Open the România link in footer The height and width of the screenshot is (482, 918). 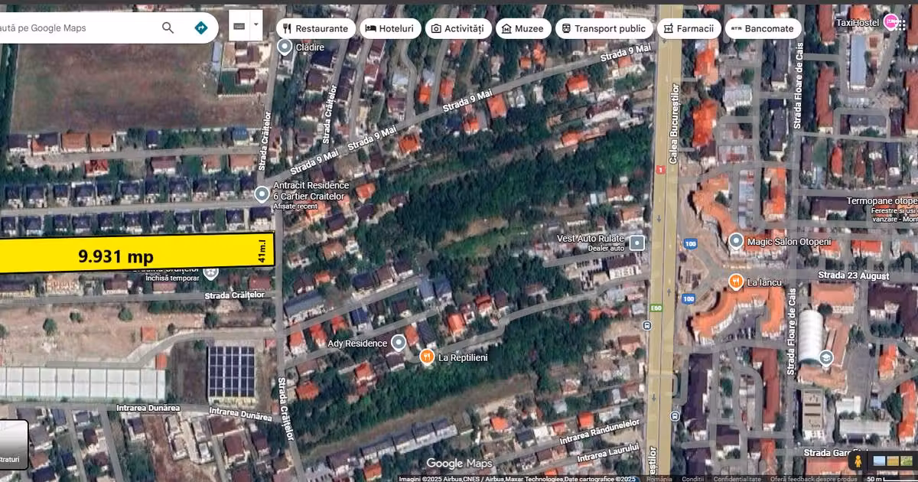[659, 479]
